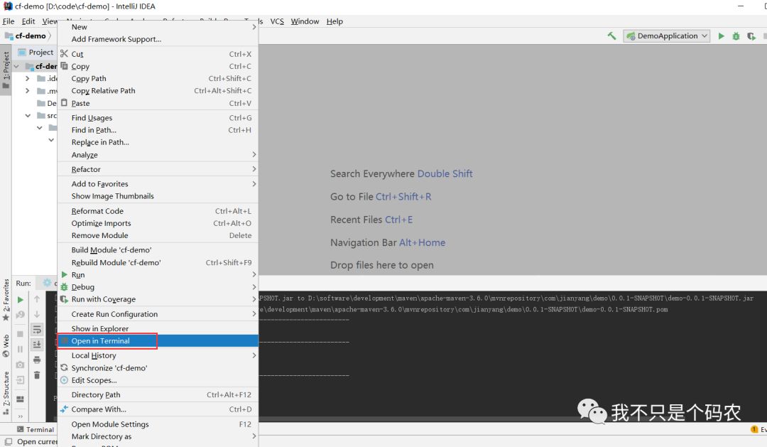
Task: Select Reformat Code menu entry
Action: [x=158, y=211]
